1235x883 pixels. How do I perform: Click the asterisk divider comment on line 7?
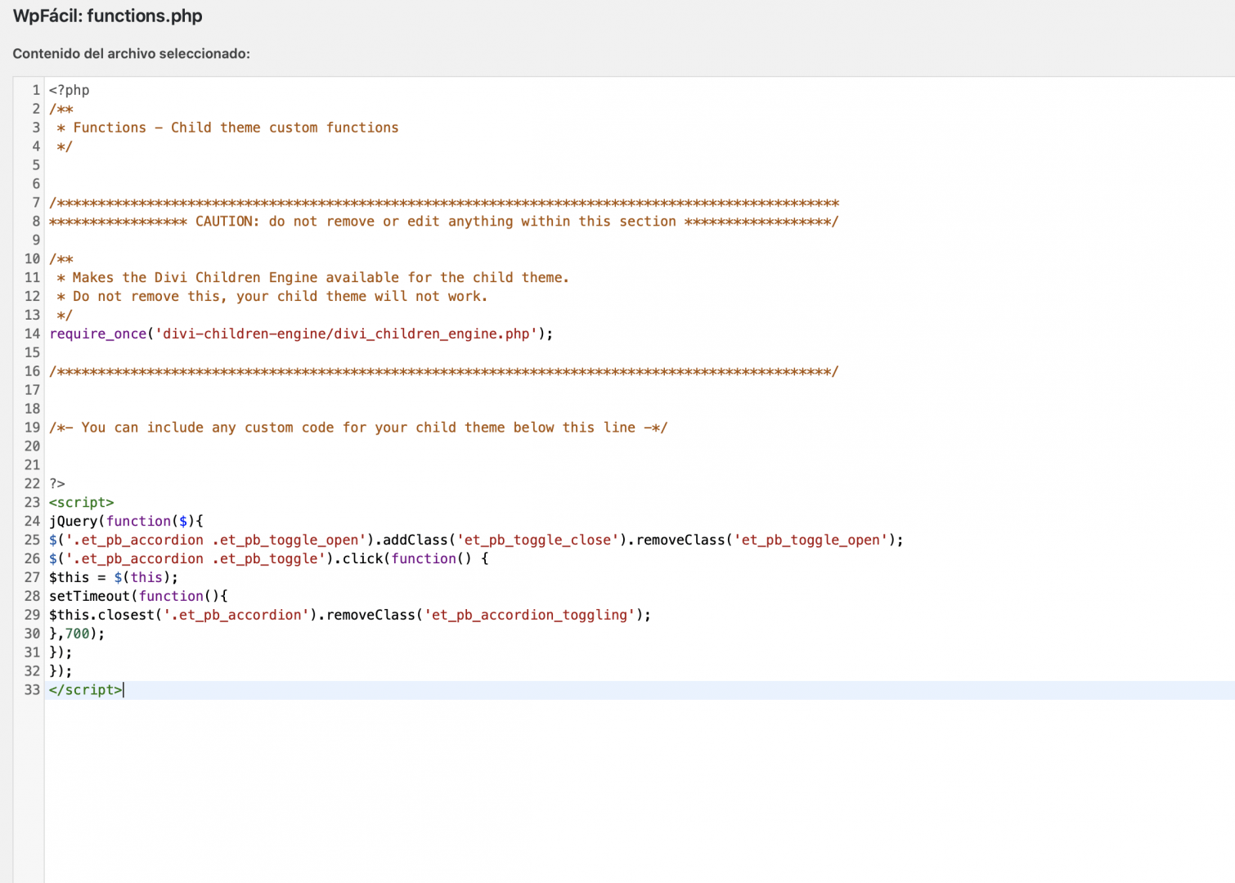[x=444, y=203]
